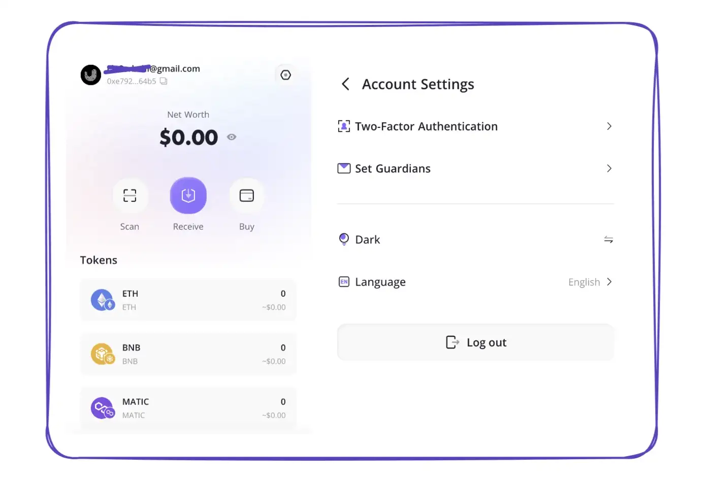Open Two-Factor Authentication settings

[x=476, y=126]
